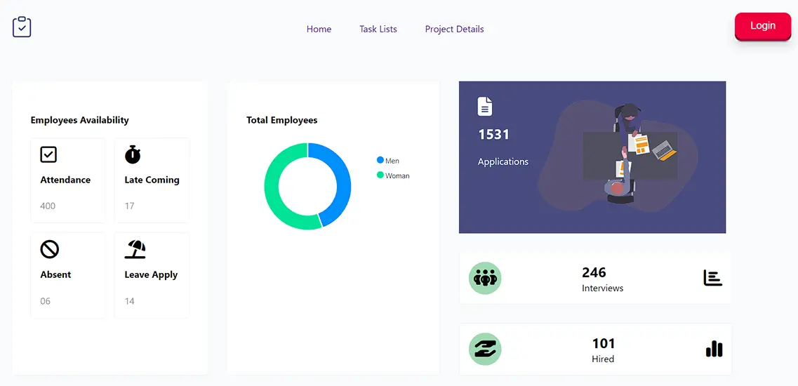This screenshot has width=798, height=386.
Task: Click the 246 interviews count
Action: 594,272
